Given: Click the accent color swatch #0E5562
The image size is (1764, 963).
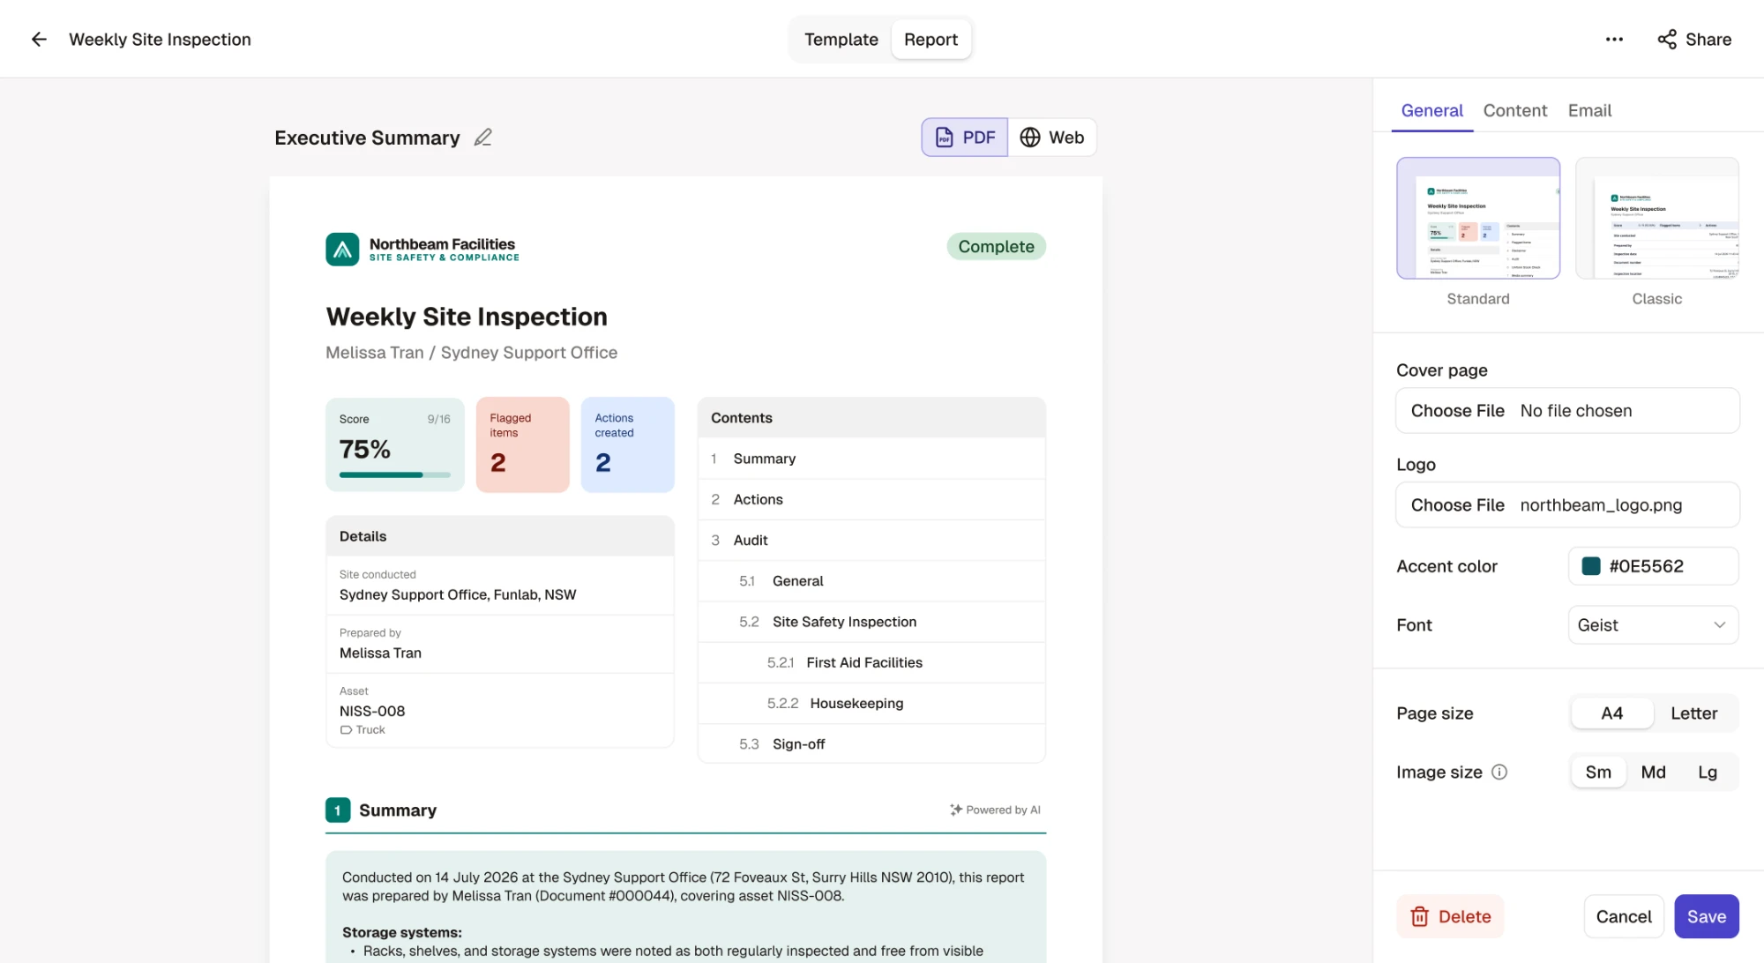Looking at the screenshot, I should tap(1591, 566).
